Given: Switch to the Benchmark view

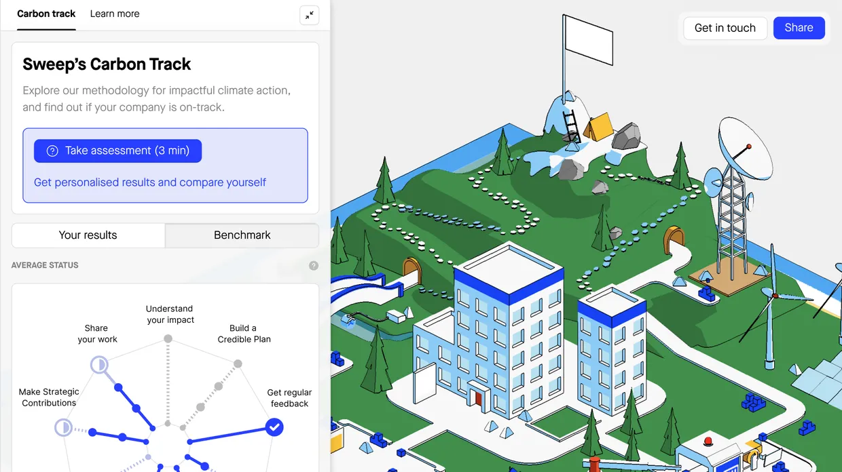Looking at the screenshot, I should [x=242, y=235].
